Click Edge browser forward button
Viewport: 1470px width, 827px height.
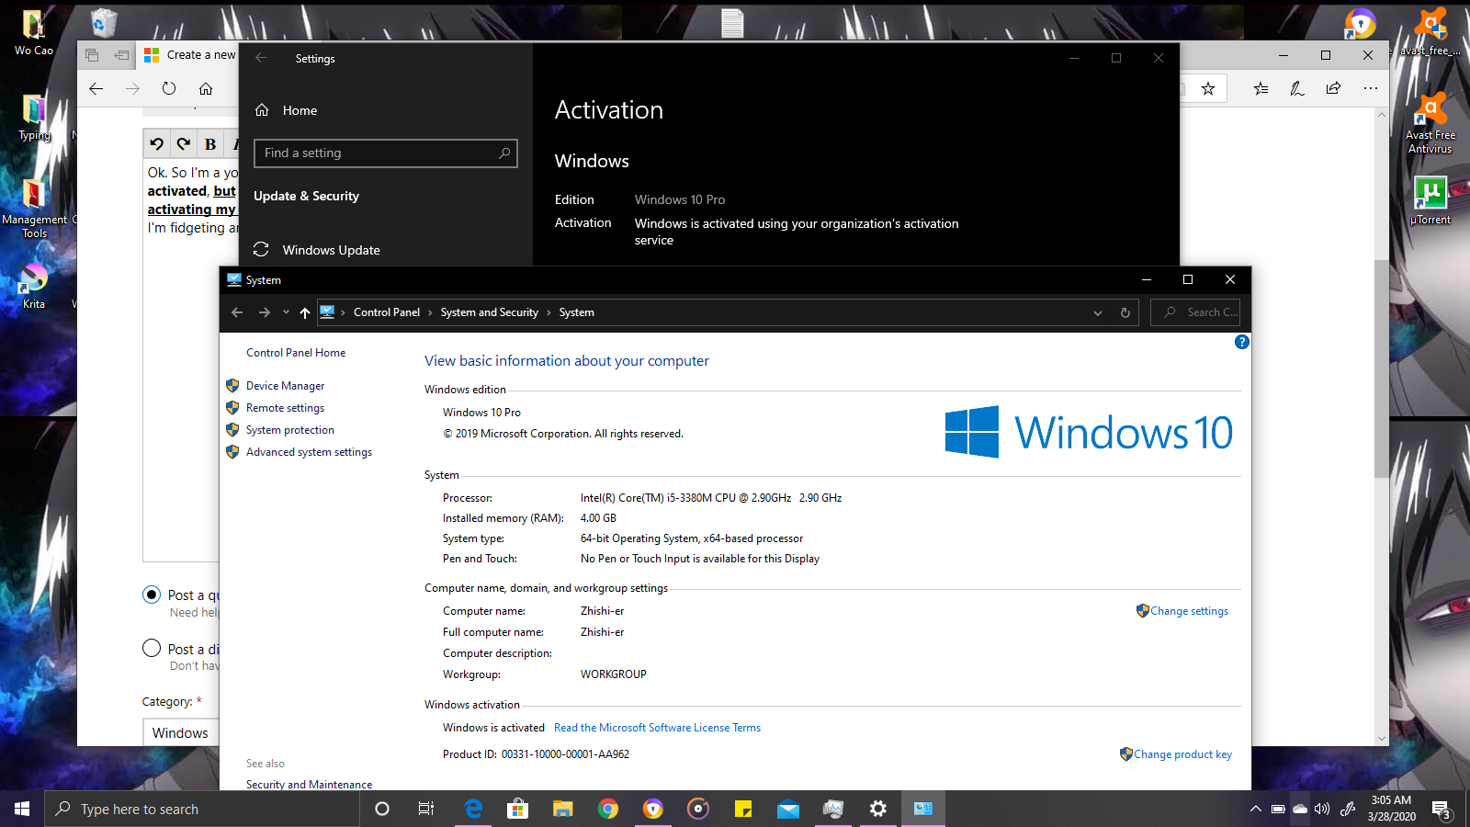tap(133, 88)
